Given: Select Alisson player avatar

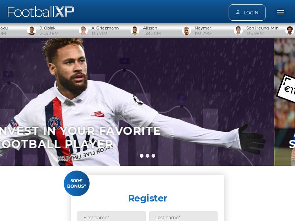Looking at the screenshot, I should 135,31.
